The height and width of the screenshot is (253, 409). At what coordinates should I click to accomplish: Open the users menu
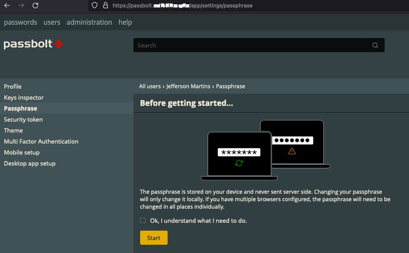pyautogui.click(x=52, y=22)
